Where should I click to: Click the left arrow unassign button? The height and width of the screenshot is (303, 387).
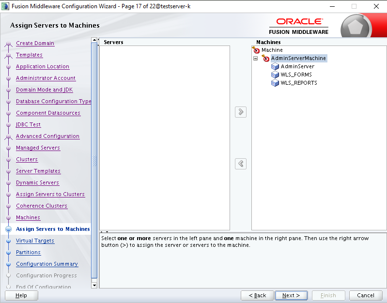[241, 164]
